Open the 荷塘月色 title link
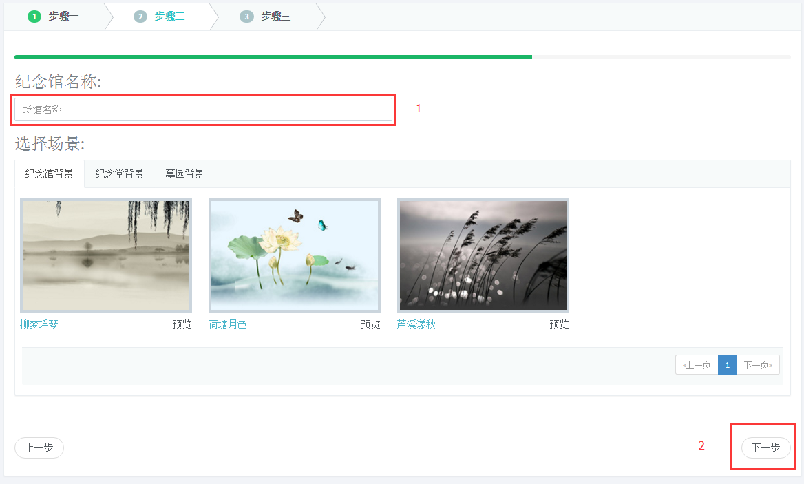 click(228, 325)
